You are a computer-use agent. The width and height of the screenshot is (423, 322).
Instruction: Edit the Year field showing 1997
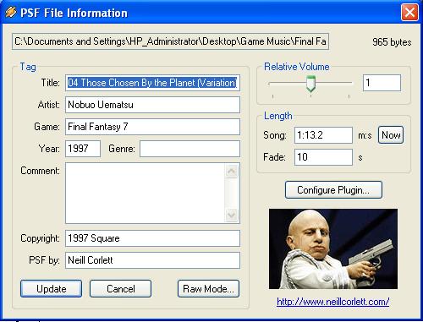pos(83,149)
